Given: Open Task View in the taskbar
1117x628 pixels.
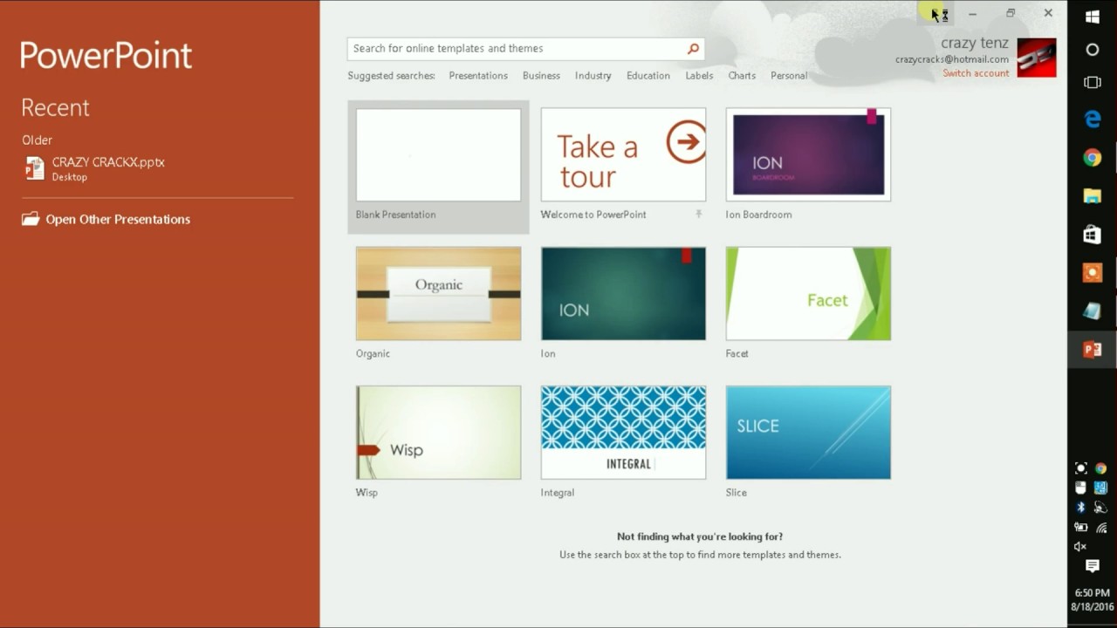Looking at the screenshot, I should click(x=1092, y=83).
